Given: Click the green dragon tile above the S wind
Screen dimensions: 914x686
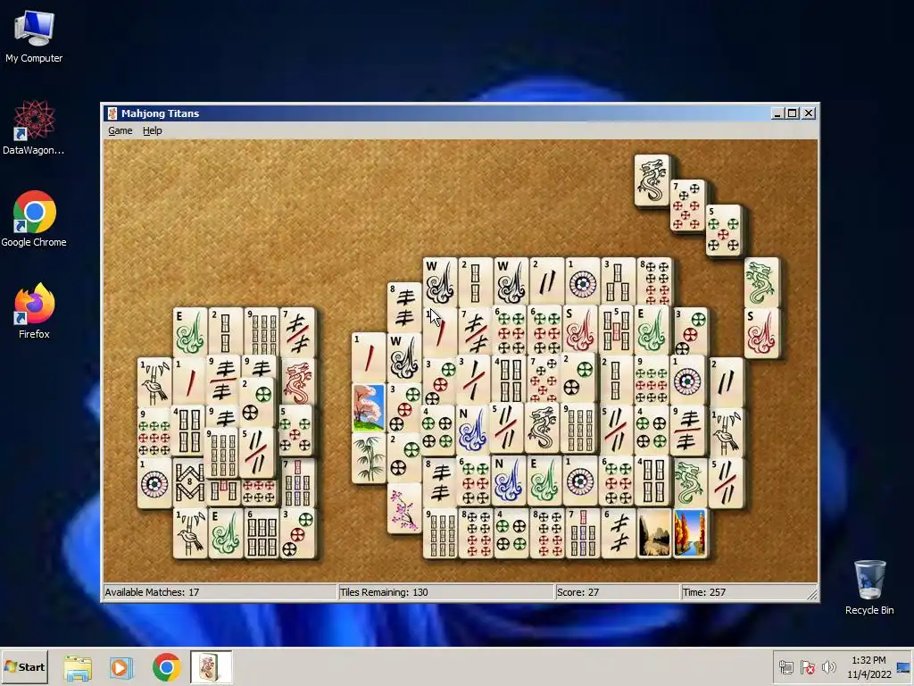Looking at the screenshot, I should pos(761,282).
